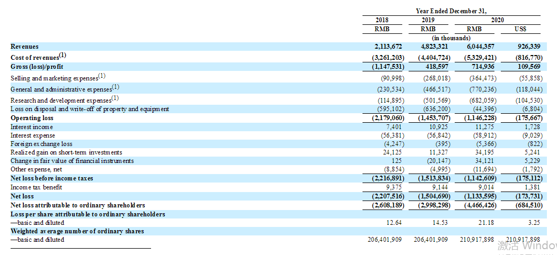Click the Year Ended December 31 header
The width and height of the screenshot is (557, 255).
point(451,11)
